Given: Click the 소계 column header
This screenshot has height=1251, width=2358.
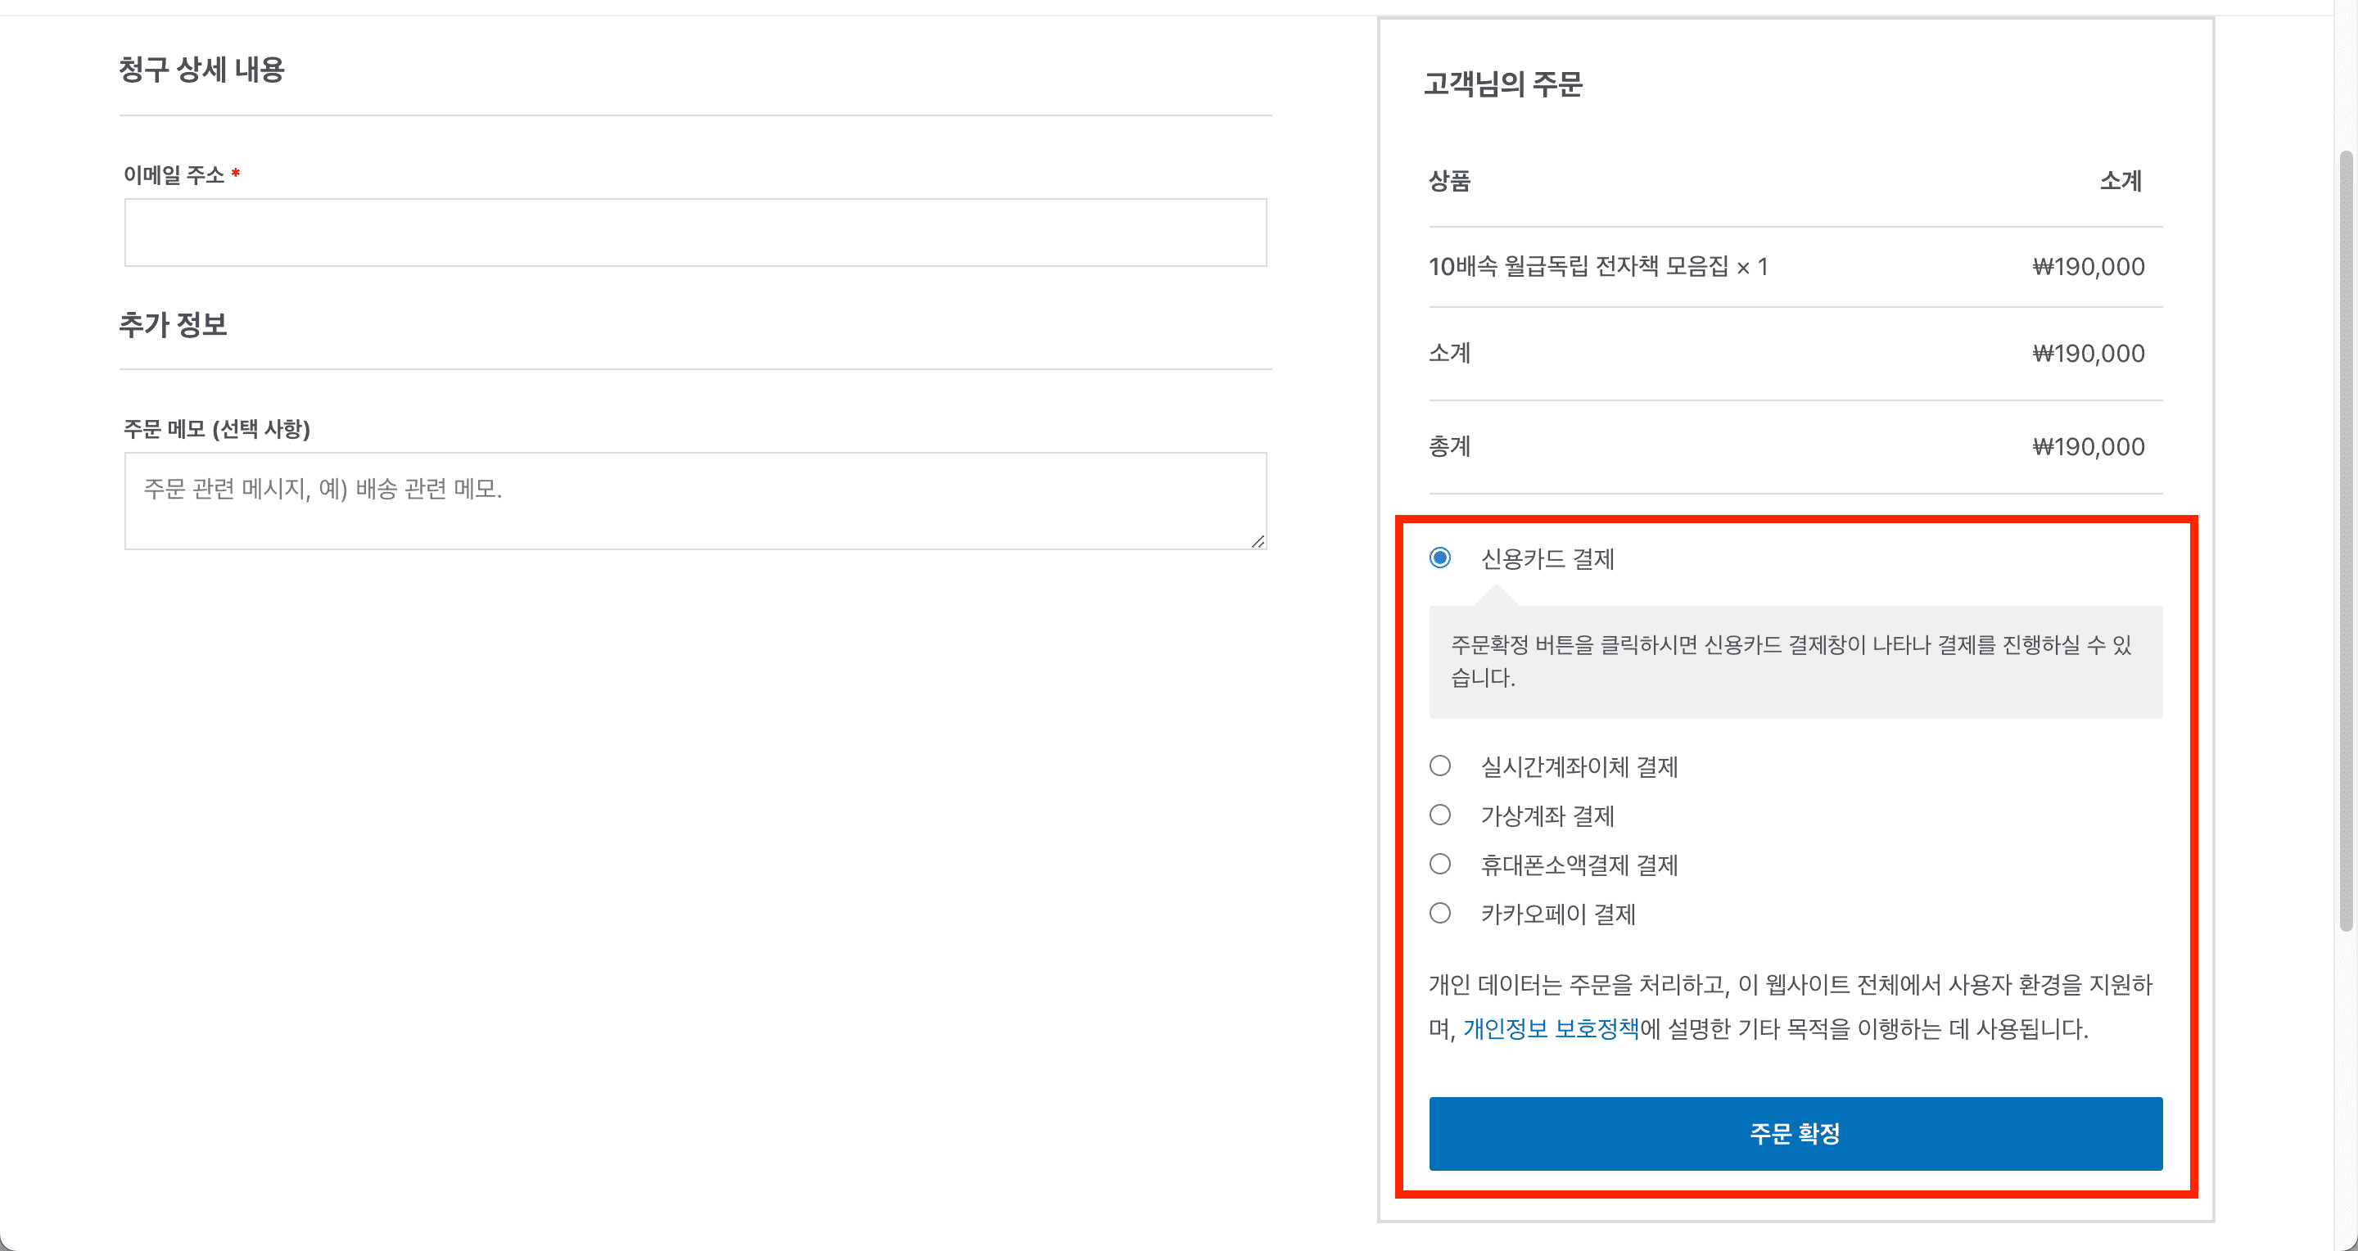Looking at the screenshot, I should click(2120, 180).
